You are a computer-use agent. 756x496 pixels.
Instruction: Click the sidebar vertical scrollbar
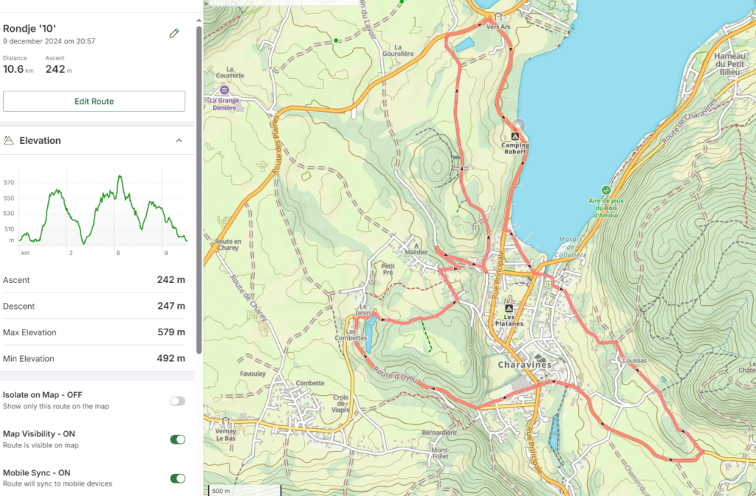click(199, 184)
